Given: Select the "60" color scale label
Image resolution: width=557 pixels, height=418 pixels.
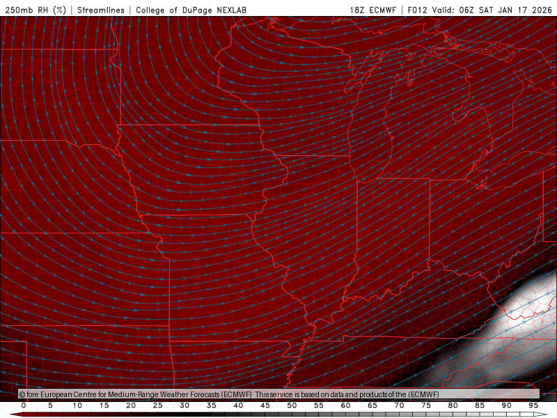Looking at the screenshot, I should click(x=345, y=405).
